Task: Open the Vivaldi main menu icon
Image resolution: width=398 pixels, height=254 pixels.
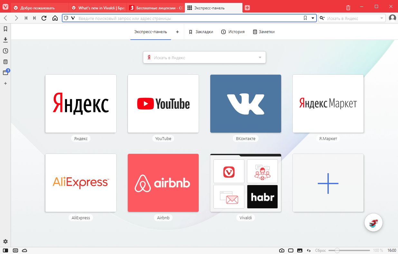Action: click(5, 7)
